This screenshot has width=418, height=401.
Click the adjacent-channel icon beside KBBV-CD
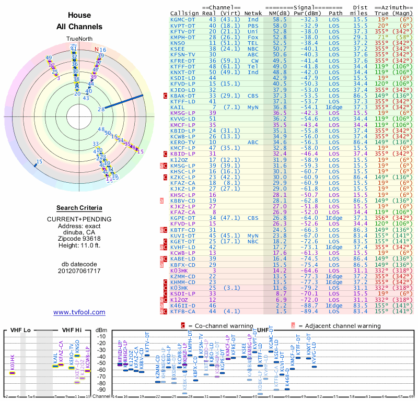(x=161, y=200)
